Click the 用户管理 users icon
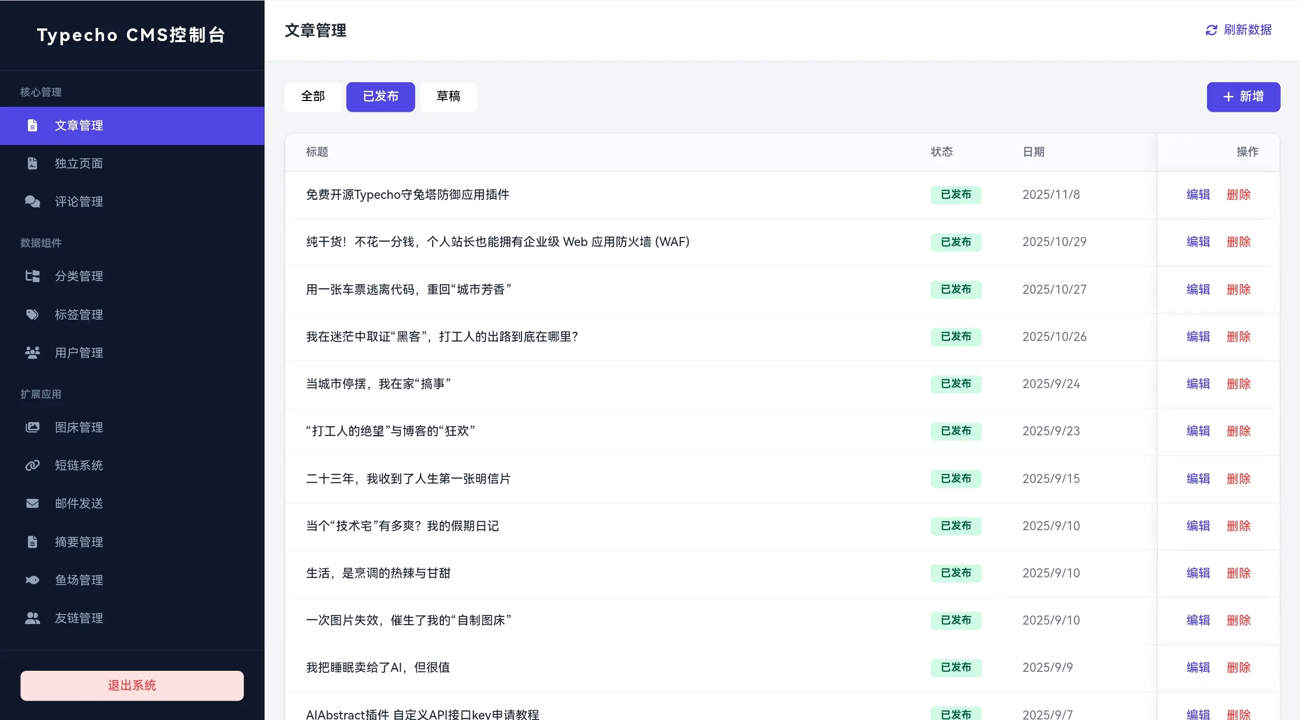This screenshot has height=720, width=1300. [32, 353]
